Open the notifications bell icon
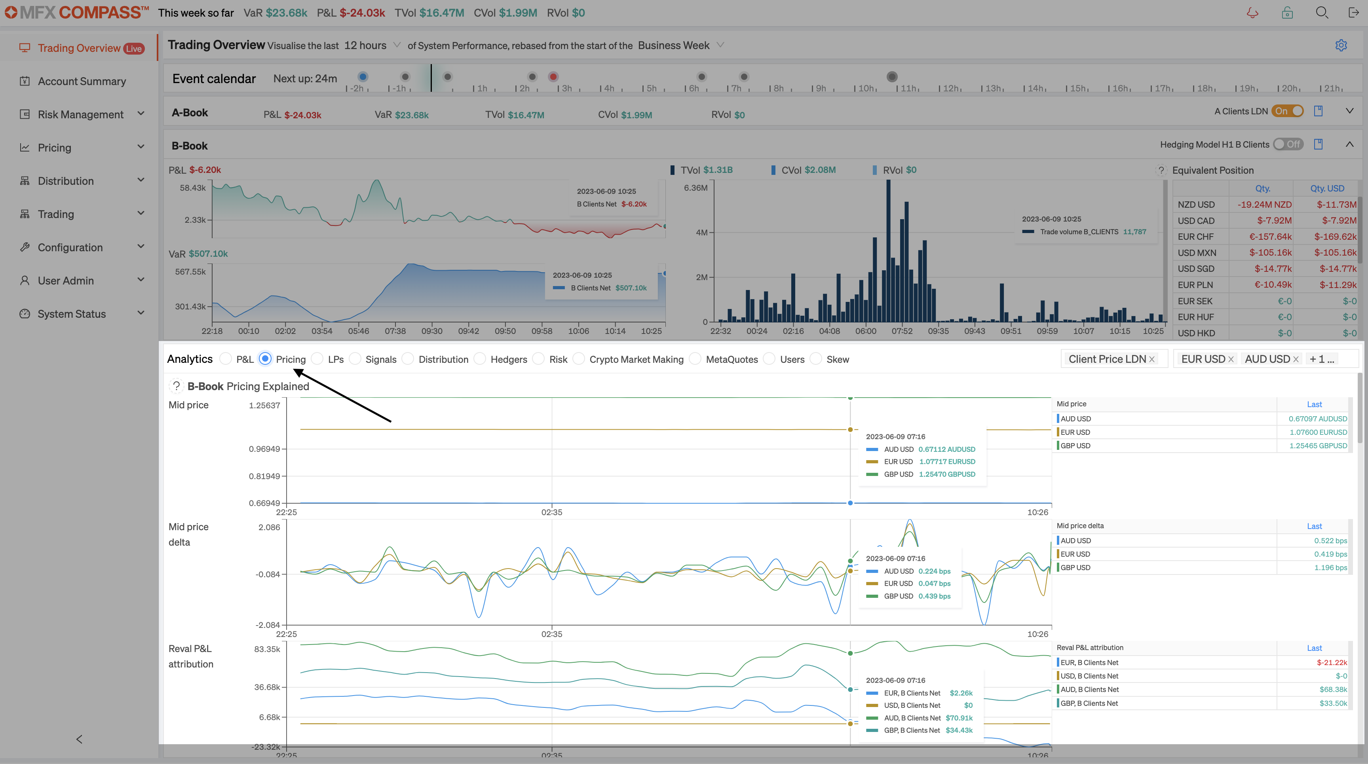 [x=1252, y=13]
